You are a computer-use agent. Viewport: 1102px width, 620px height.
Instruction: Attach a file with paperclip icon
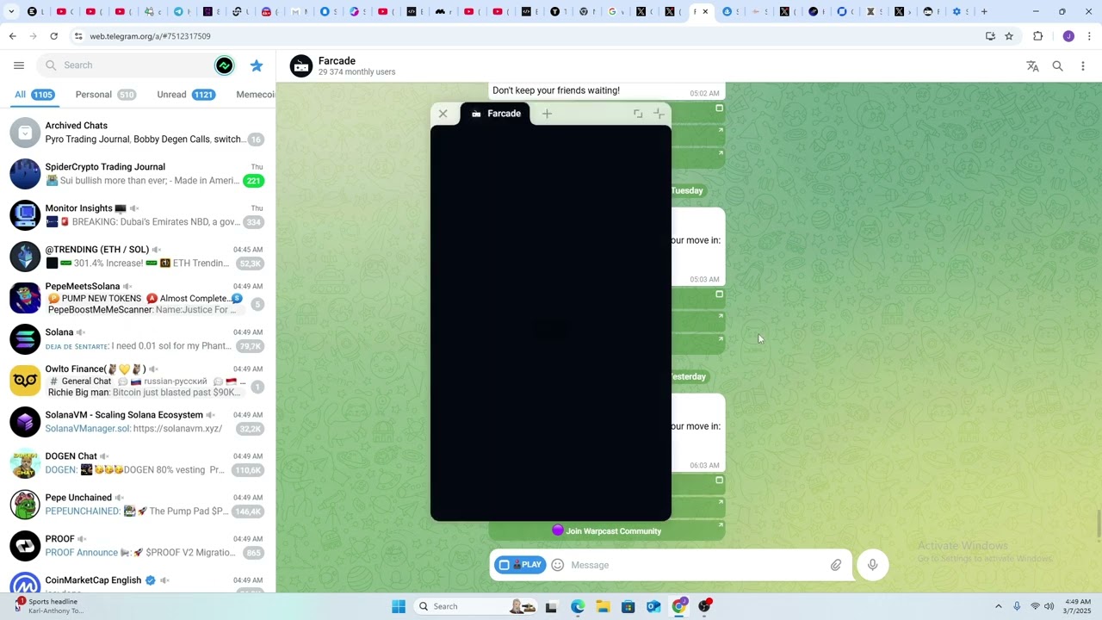(836, 565)
